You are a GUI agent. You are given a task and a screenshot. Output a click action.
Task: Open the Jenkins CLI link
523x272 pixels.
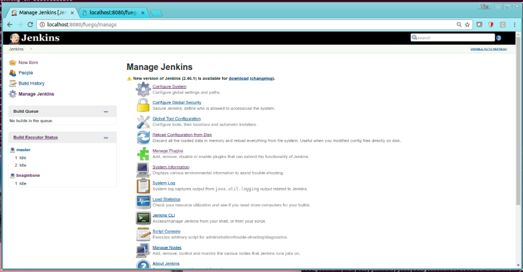point(163,216)
